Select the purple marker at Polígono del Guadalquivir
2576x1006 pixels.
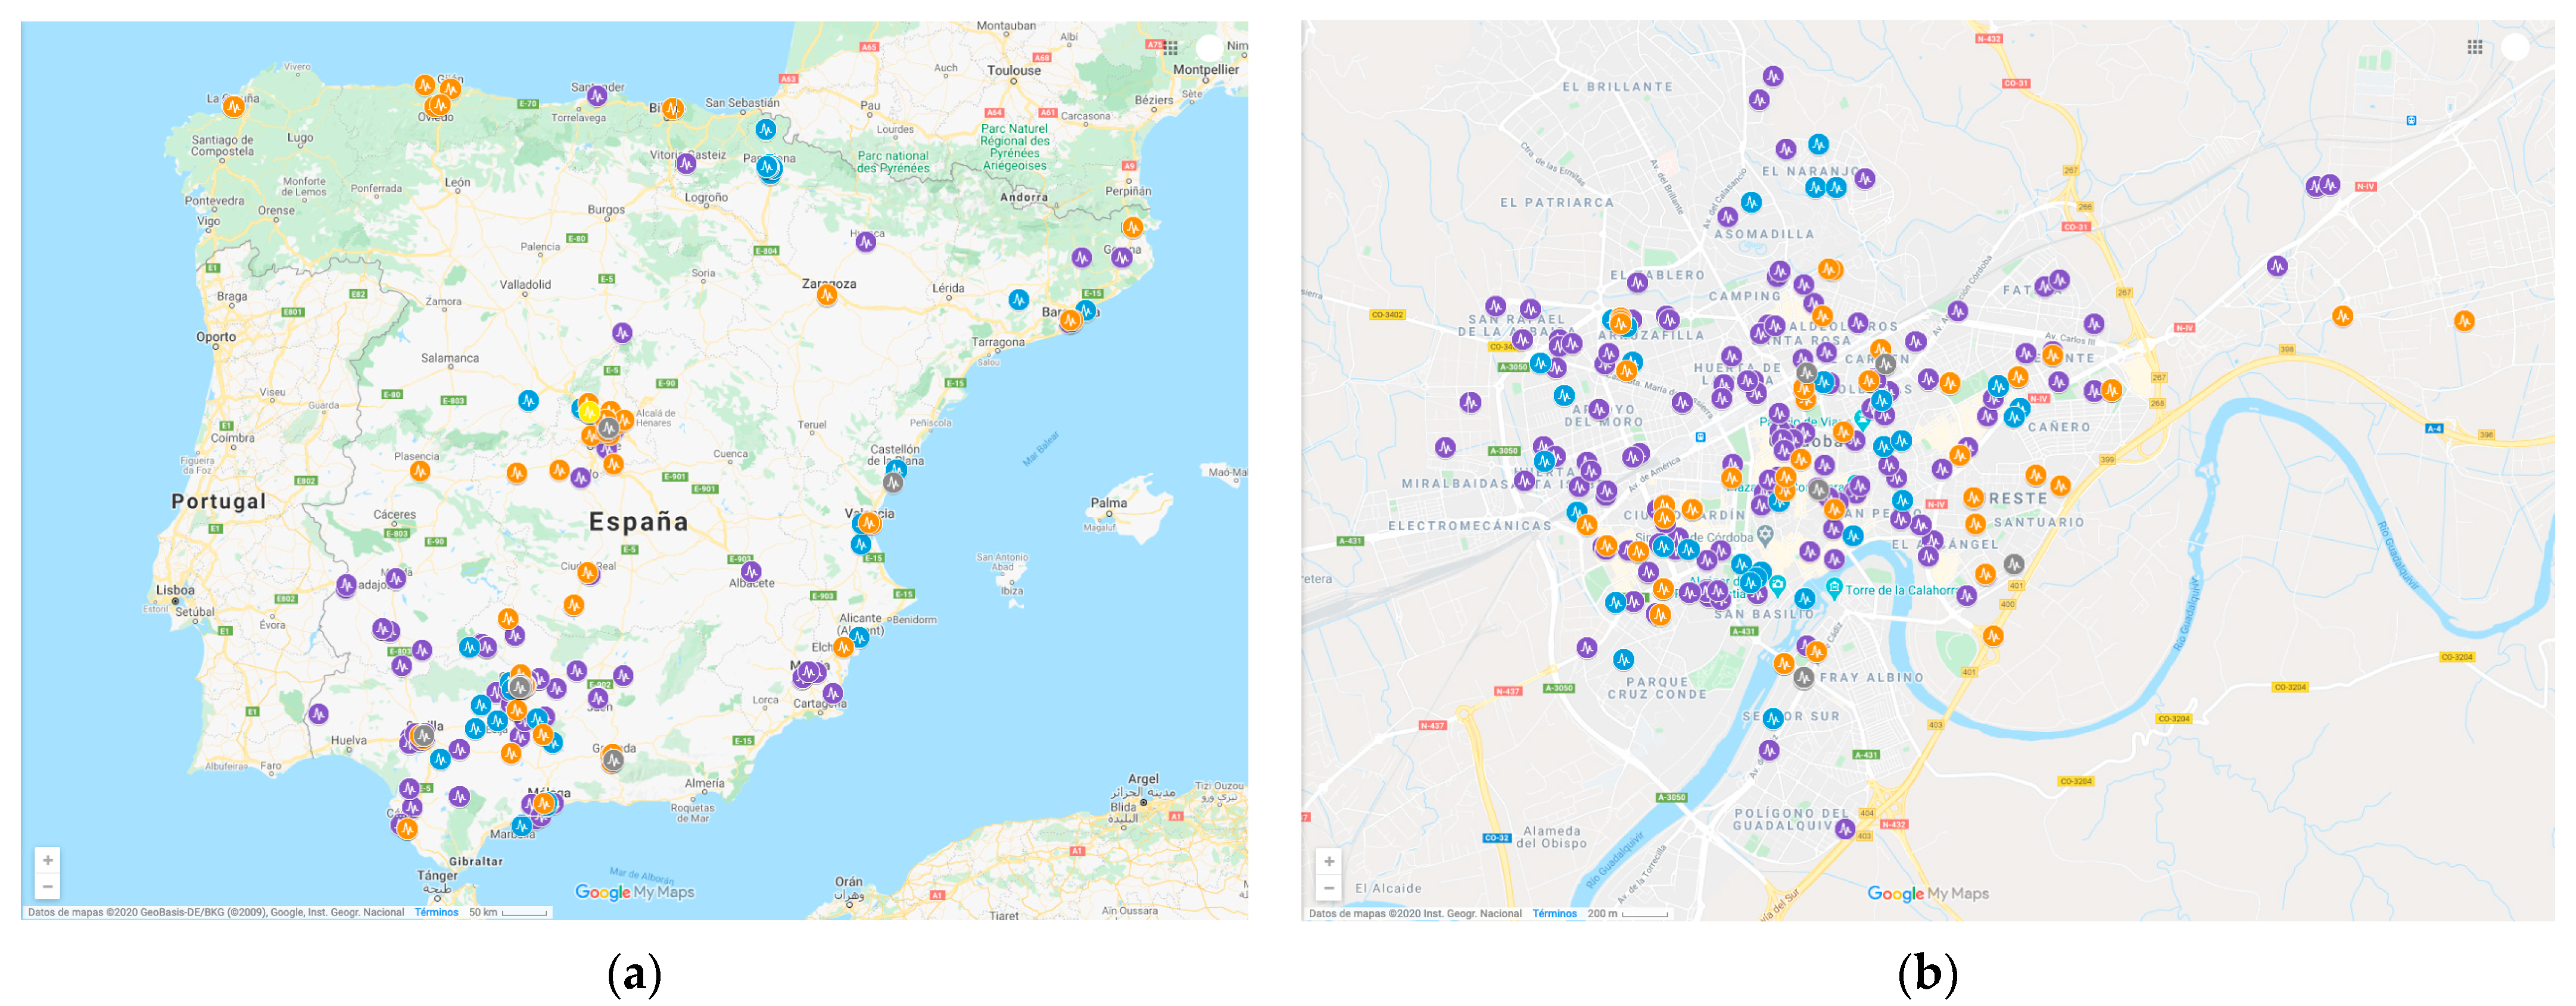(1845, 828)
